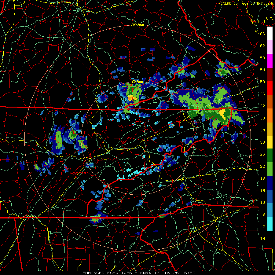Click the '34' legend value
Image resolution: width=275 pixels, height=275 pixels.
pos(262,130)
